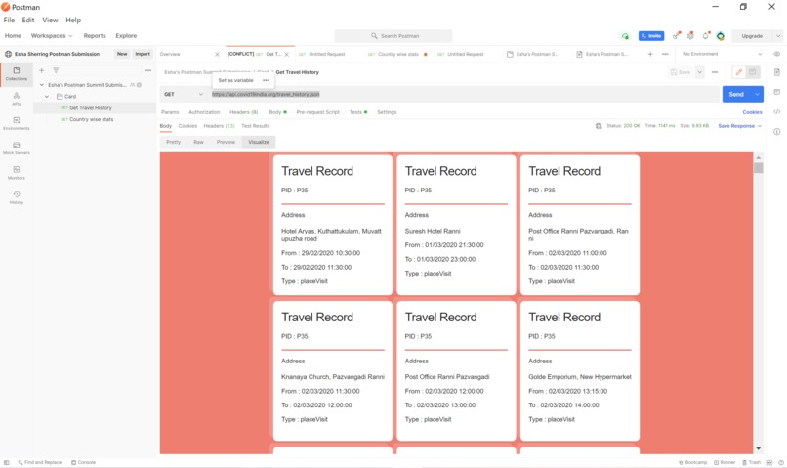Open the Upgrade dropdown arrow

[x=778, y=36]
